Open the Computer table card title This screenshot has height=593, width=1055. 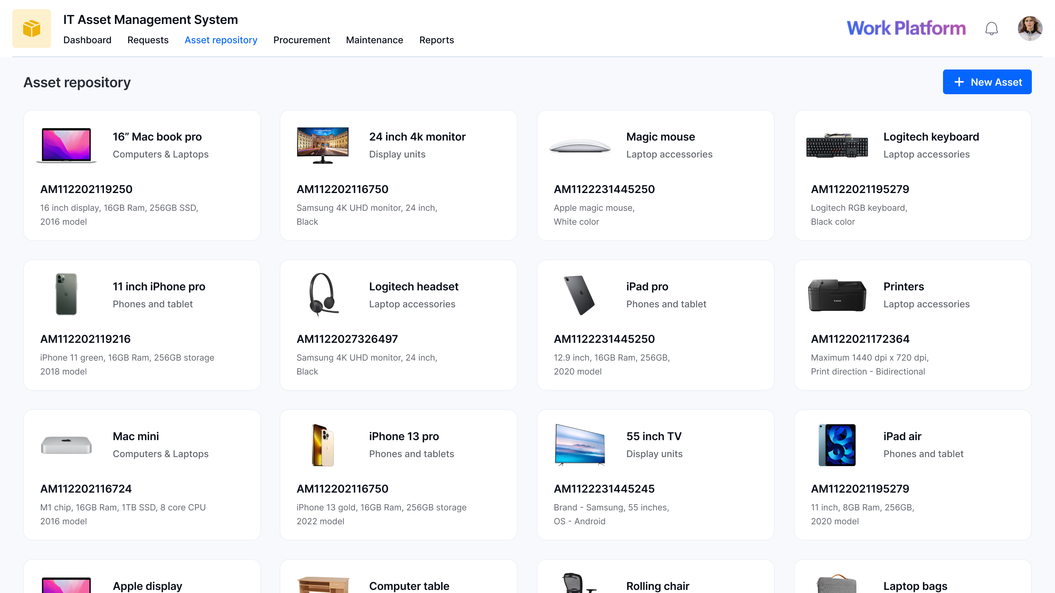pos(409,586)
